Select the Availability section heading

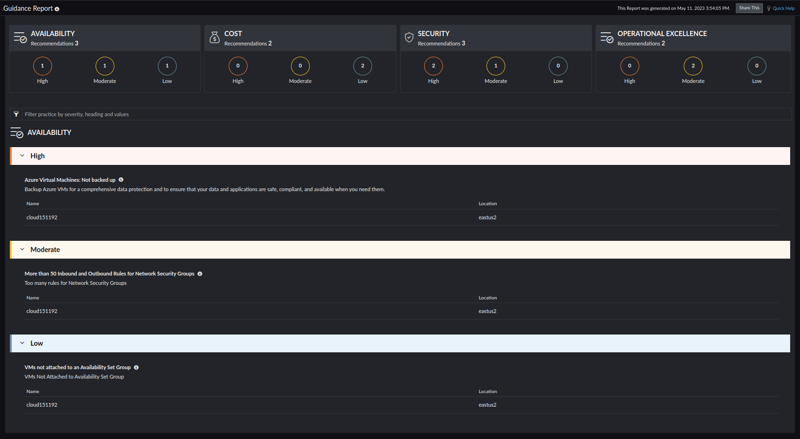[x=49, y=133]
